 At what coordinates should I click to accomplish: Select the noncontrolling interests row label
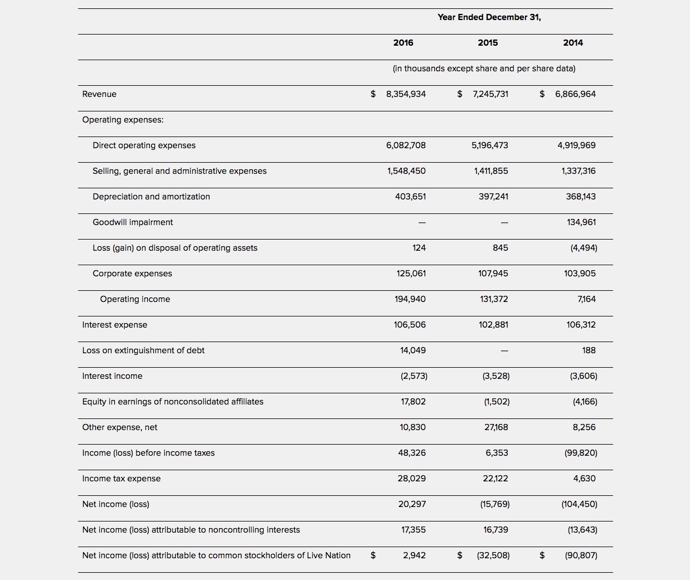191,530
